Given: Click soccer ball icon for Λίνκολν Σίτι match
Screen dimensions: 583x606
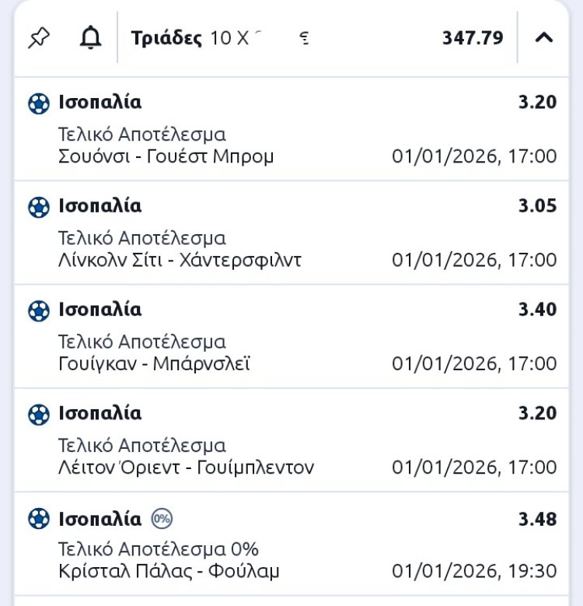Looking at the screenshot, I should click(38, 207).
